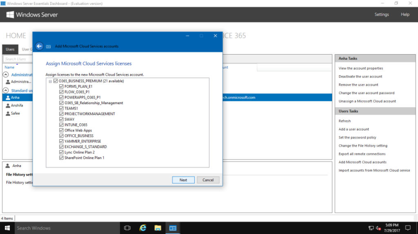Click the Safee user icon
Screen dimensions: 418x234
[8, 114]
